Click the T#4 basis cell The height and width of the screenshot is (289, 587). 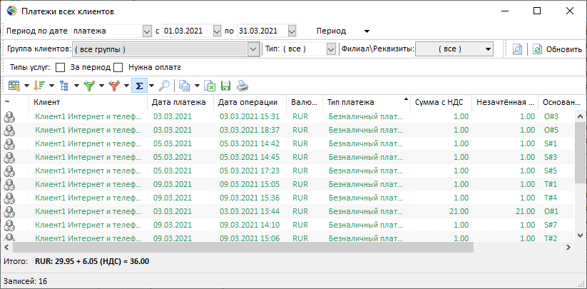coord(551,198)
